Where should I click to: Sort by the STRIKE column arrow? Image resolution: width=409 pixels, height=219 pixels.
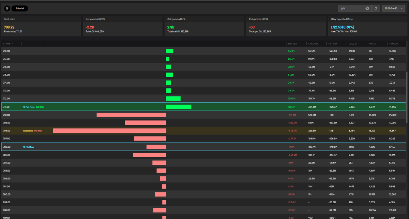pyautogui.click(x=13, y=44)
